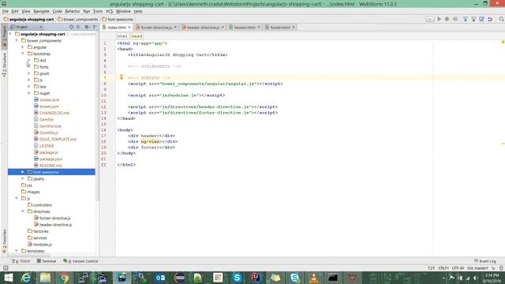Collapse the bower_components folder
This screenshot has width=505, height=284.
(x=17, y=40)
